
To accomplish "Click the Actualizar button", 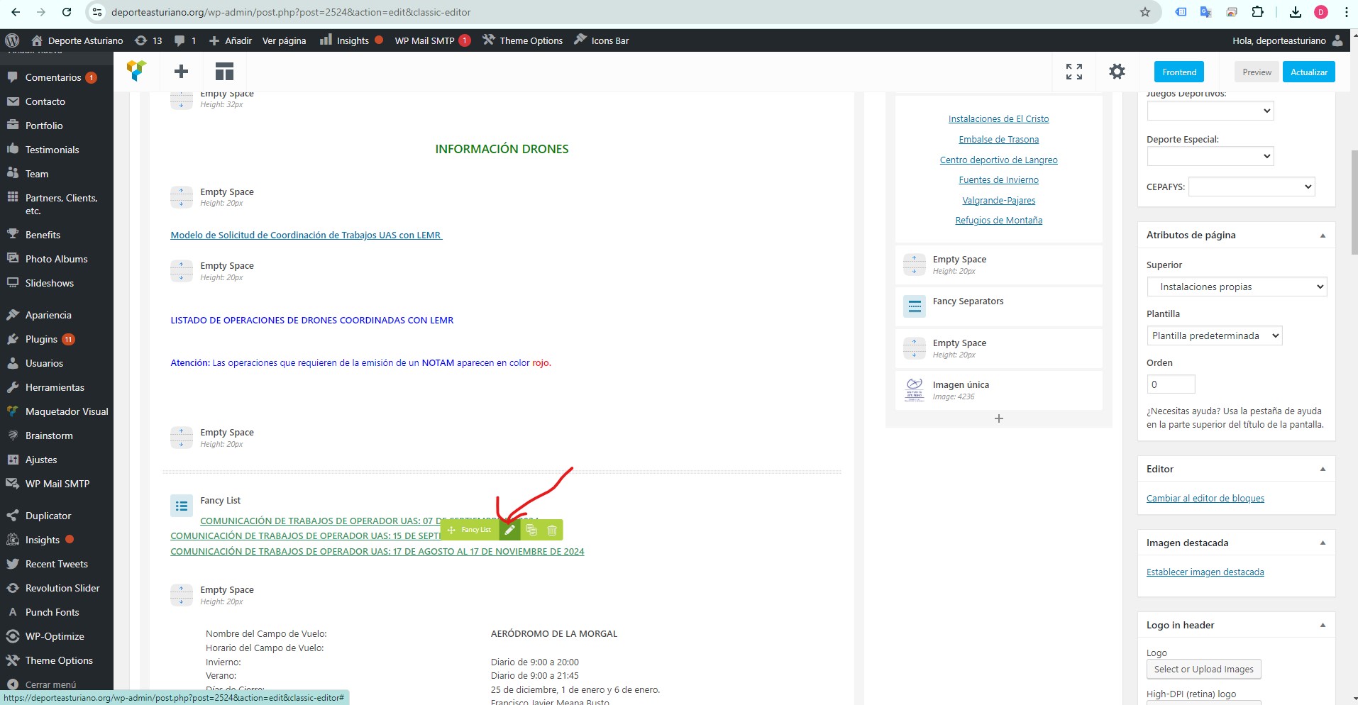I will point(1308,72).
